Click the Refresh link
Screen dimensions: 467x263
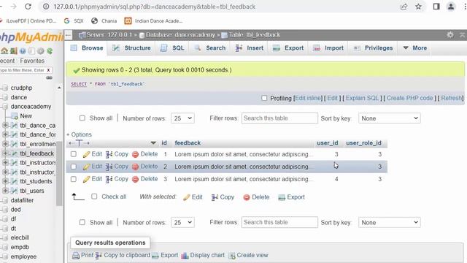coord(452,98)
